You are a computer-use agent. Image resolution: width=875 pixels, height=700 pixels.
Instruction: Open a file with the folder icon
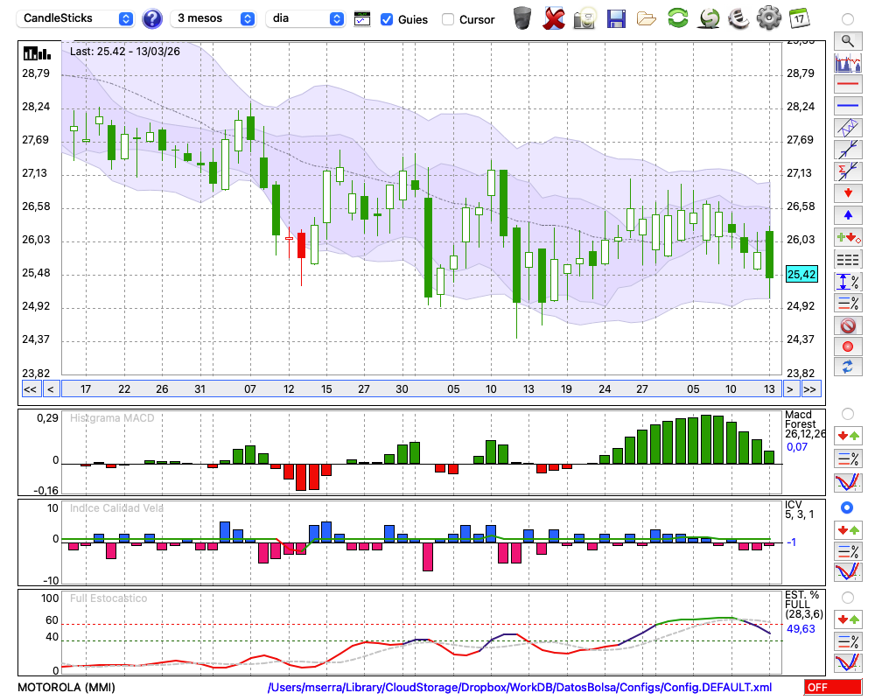pyautogui.click(x=647, y=18)
